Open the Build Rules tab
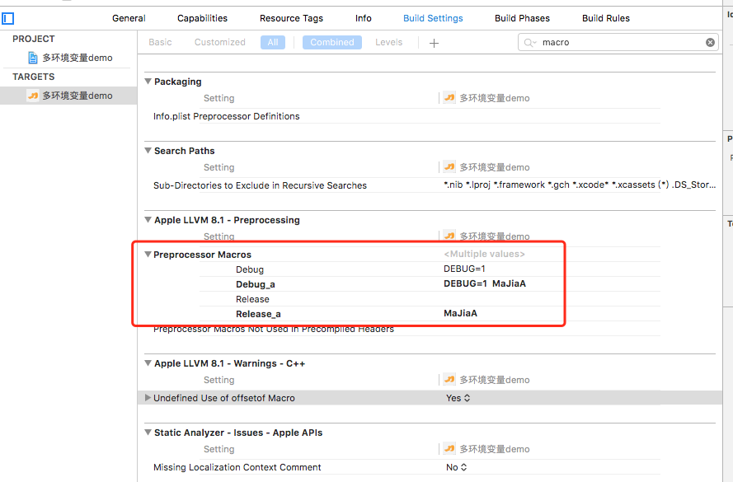The image size is (733, 482). pyautogui.click(x=606, y=18)
